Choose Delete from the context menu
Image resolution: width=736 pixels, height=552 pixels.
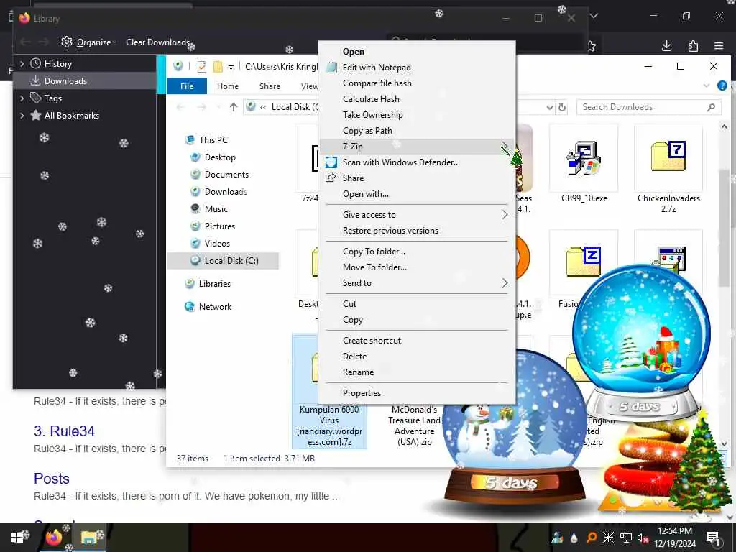[354, 356]
